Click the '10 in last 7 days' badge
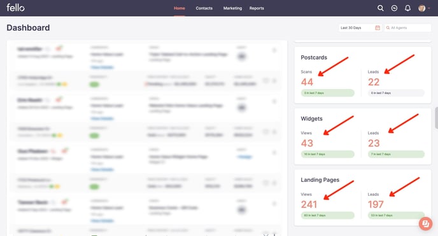The image size is (438, 236). [x=328, y=154]
